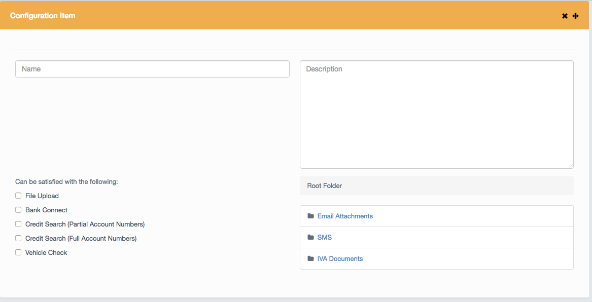Toggle Credit Search (Full Account Numbers) checkbox
The width and height of the screenshot is (592, 302).
(x=18, y=238)
